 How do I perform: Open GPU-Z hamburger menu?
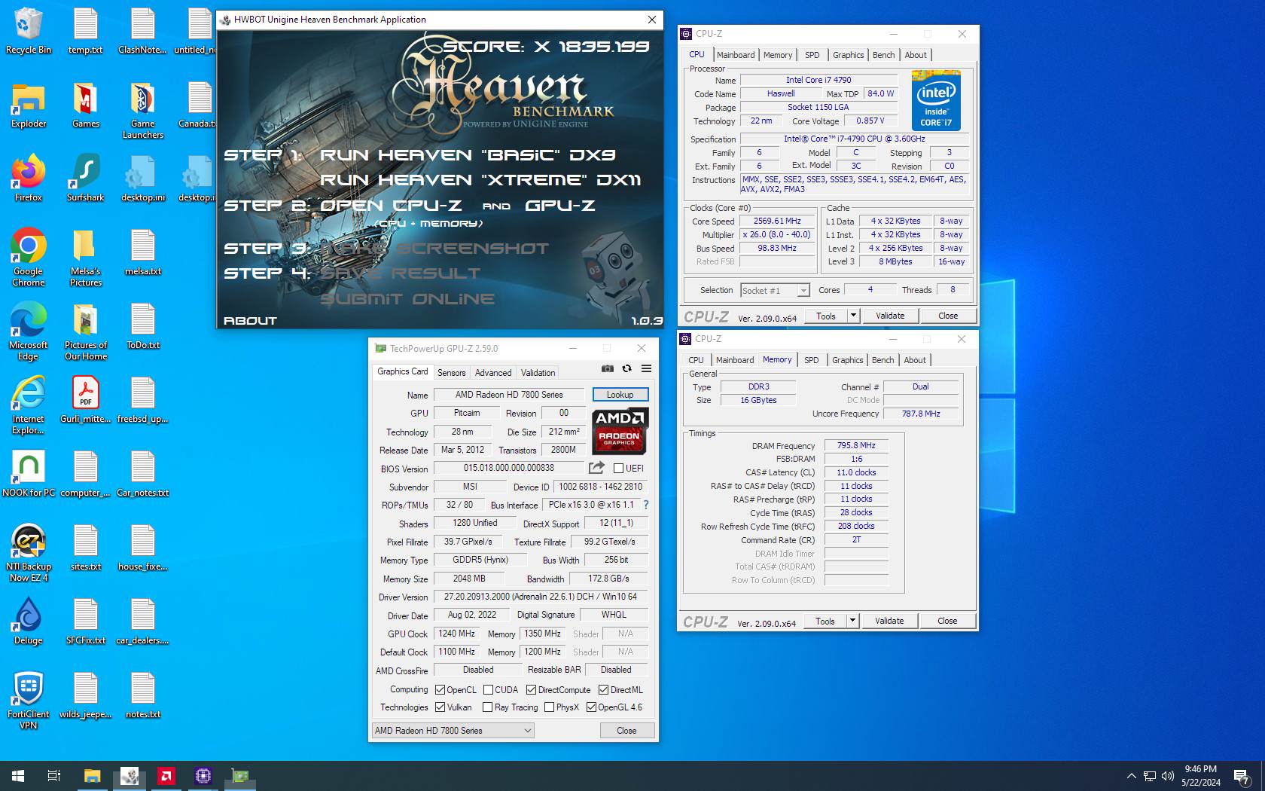pos(646,368)
